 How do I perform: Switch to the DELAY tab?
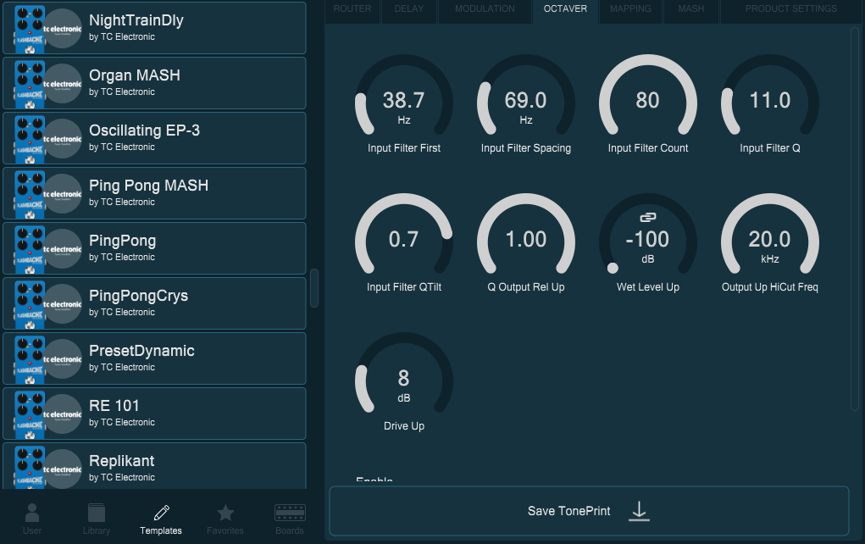(409, 9)
